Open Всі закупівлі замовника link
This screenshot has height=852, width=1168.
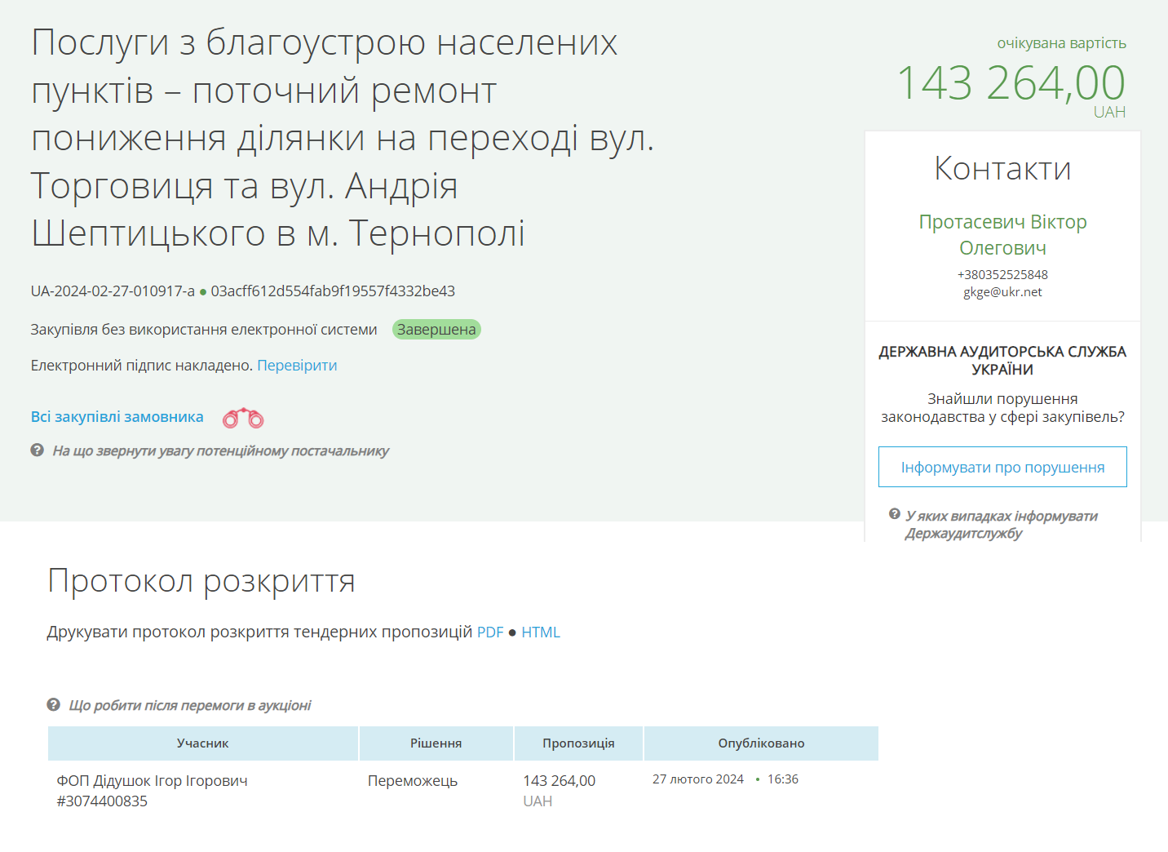coord(117,417)
